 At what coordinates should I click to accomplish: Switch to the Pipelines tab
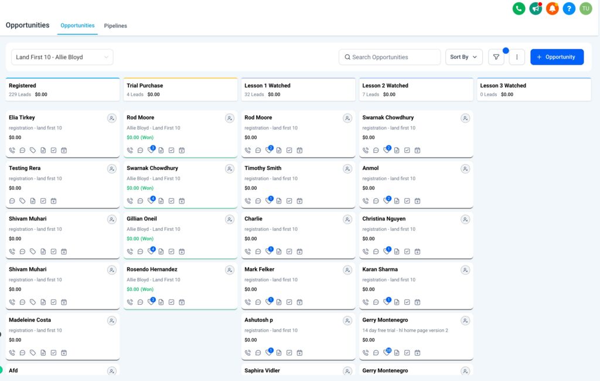coord(115,25)
